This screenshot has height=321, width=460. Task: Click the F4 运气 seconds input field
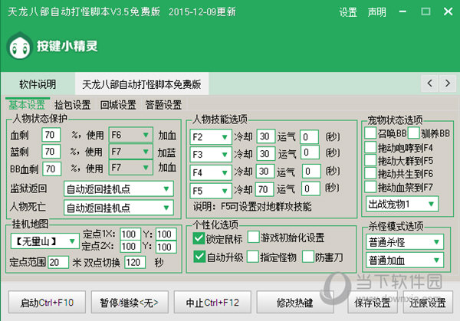tap(310, 171)
